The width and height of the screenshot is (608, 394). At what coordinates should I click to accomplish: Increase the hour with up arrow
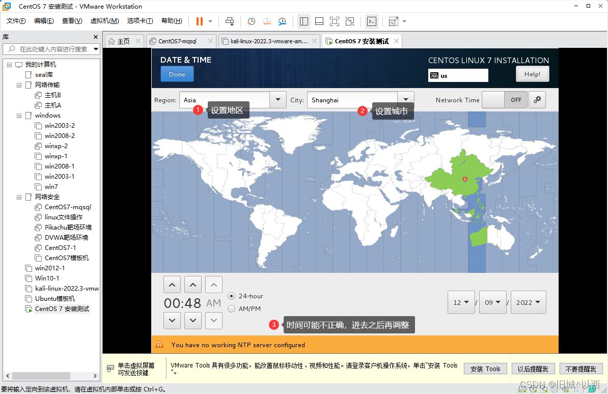click(172, 285)
